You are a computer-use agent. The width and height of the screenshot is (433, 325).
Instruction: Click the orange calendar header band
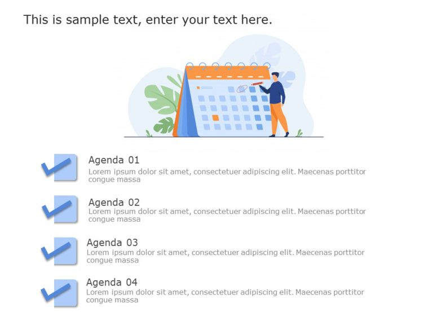click(228, 73)
